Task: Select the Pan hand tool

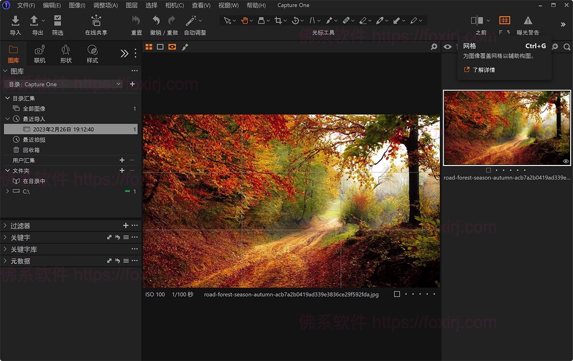Action: pos(244,21)
